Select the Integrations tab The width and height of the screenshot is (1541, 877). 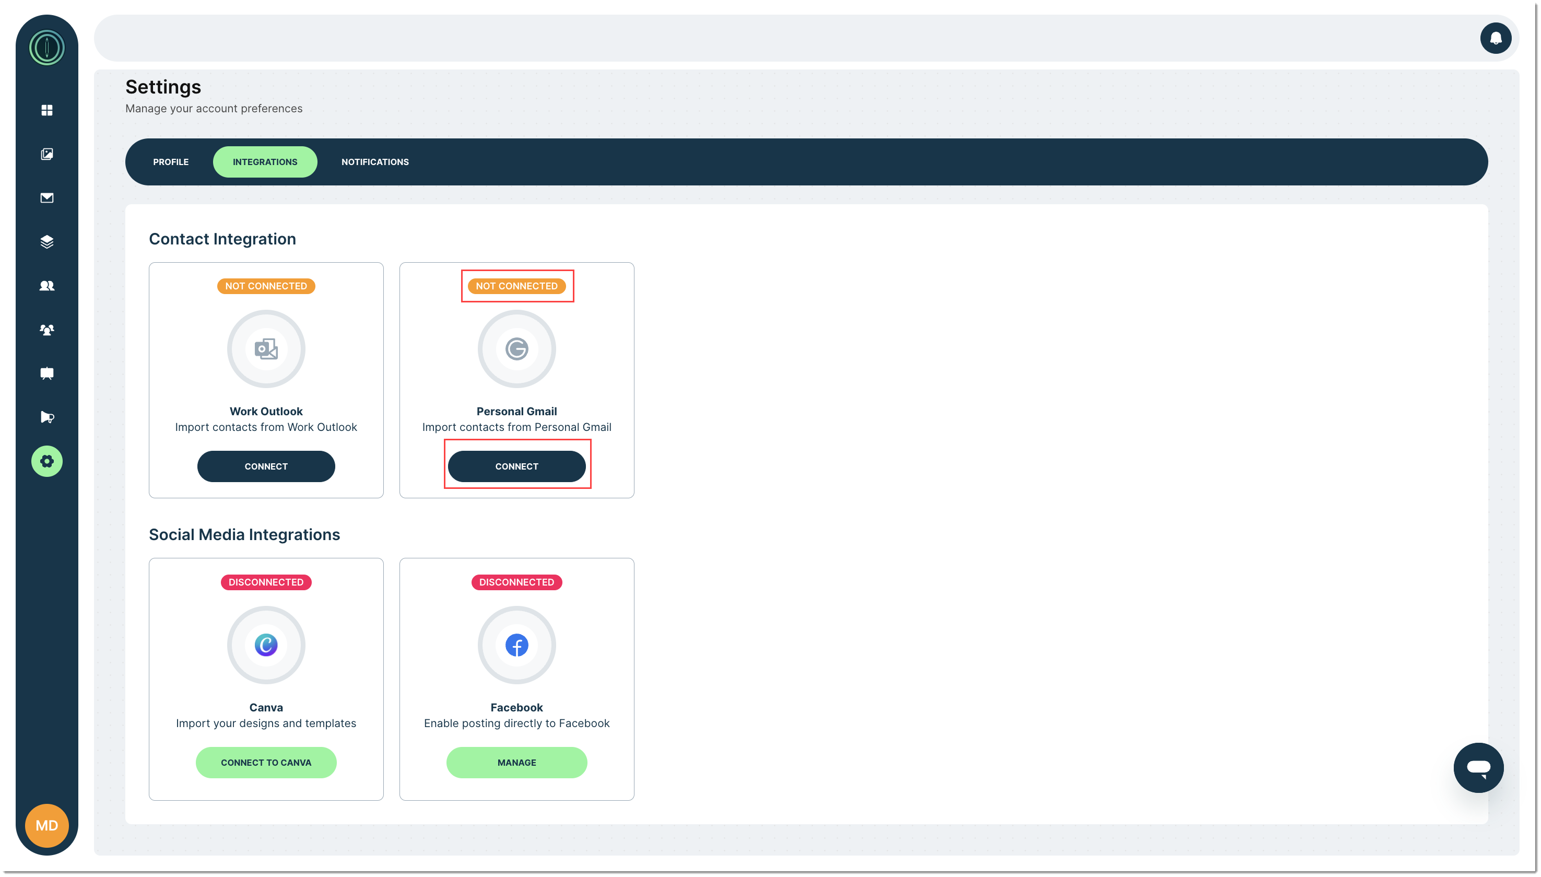265,162
